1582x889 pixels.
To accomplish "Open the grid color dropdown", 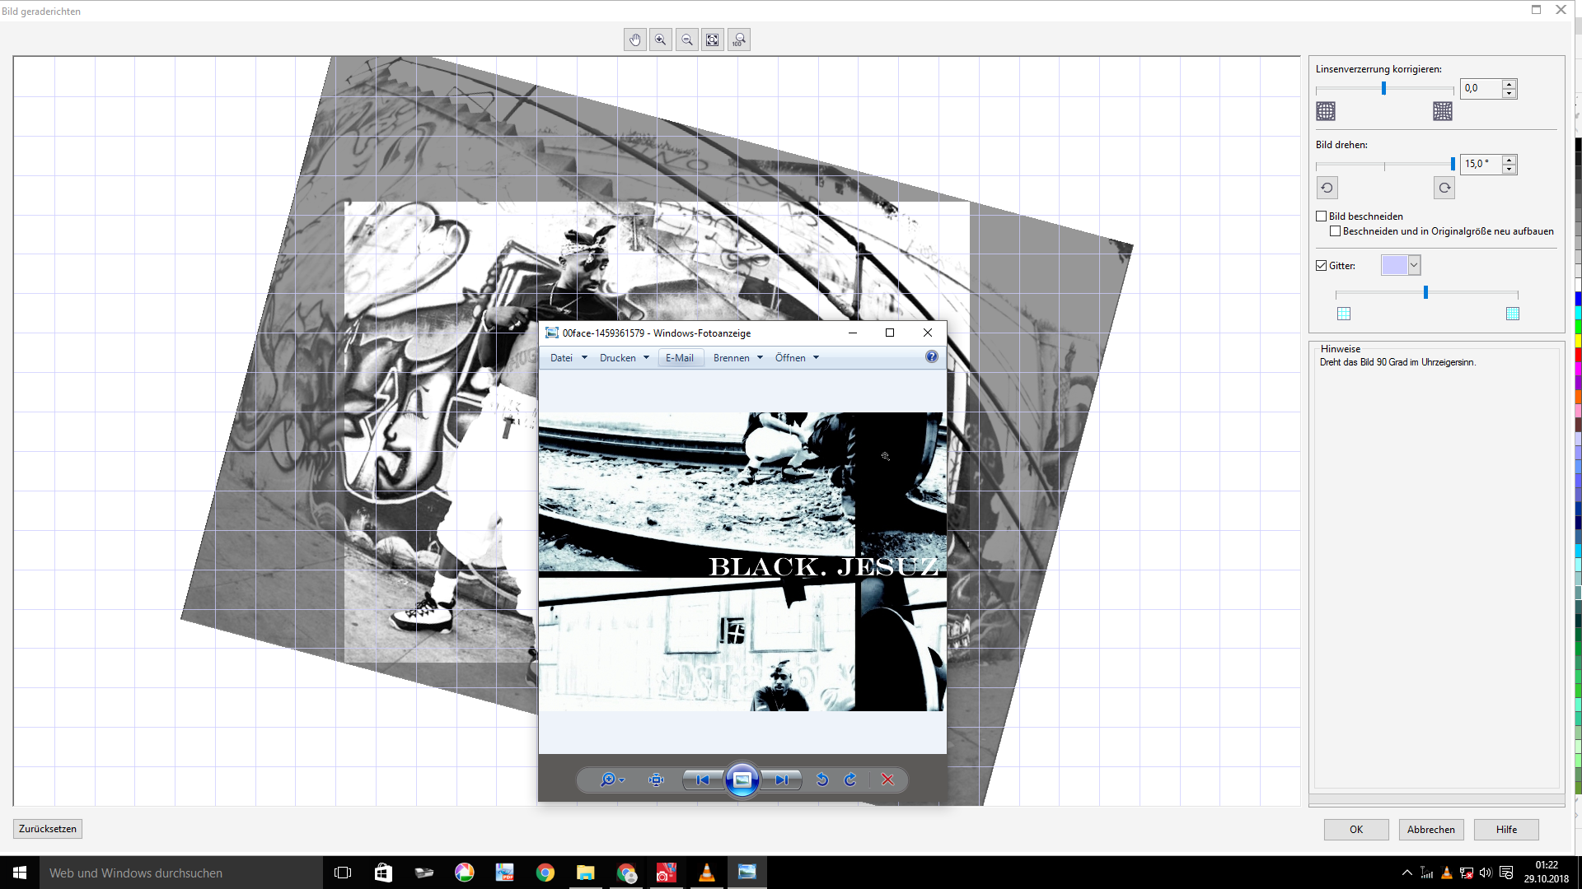I will click(1414, 265).
